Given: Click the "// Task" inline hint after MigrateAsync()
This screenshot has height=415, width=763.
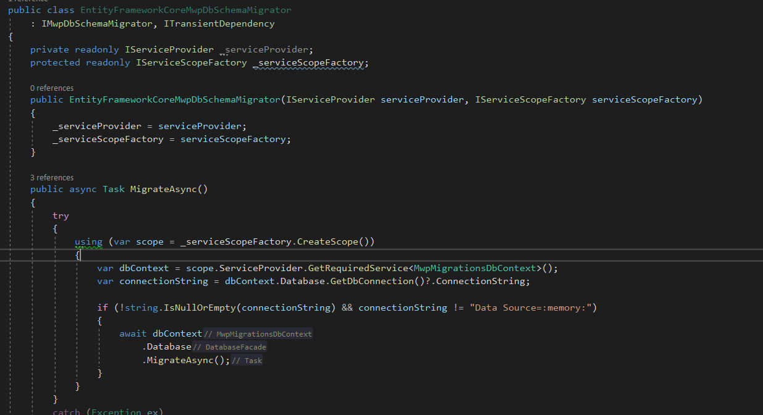Looking at the screenshot, I should coord(247,361).
